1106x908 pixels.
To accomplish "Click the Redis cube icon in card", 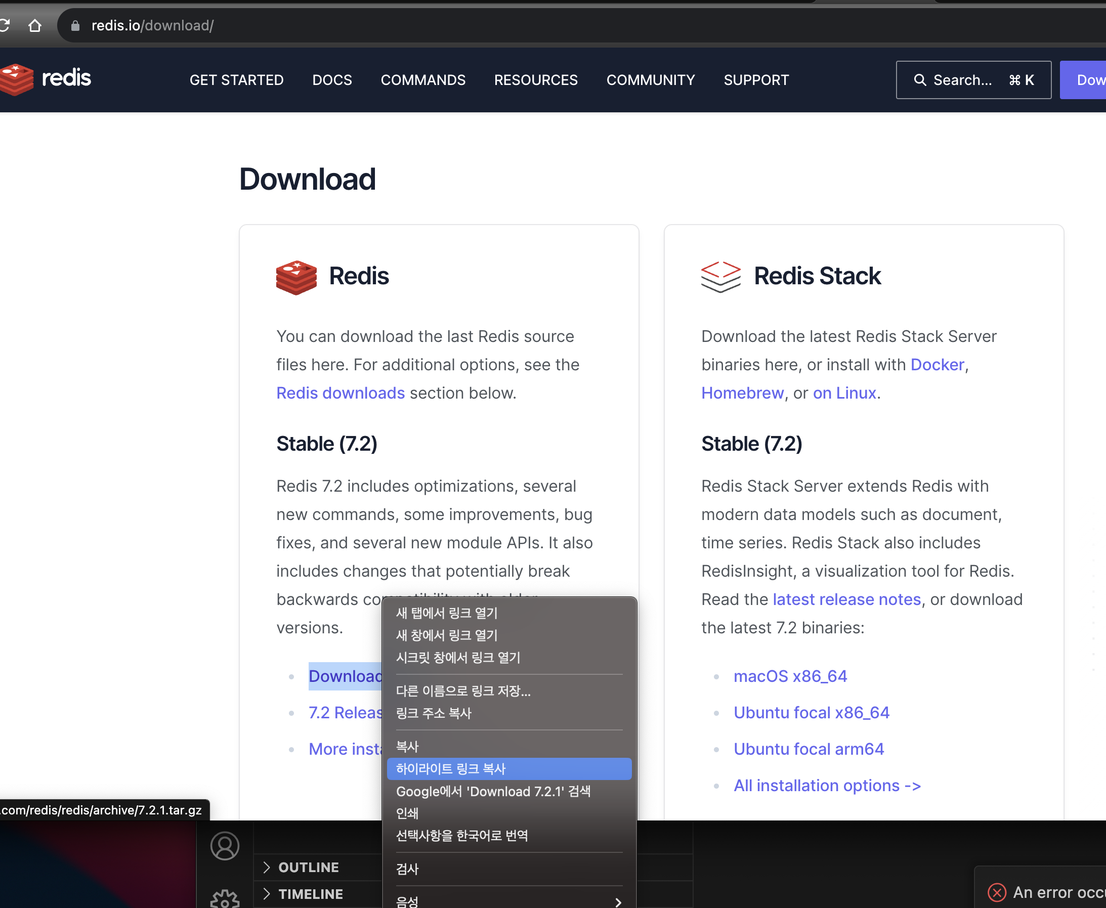I will (296, 277).
